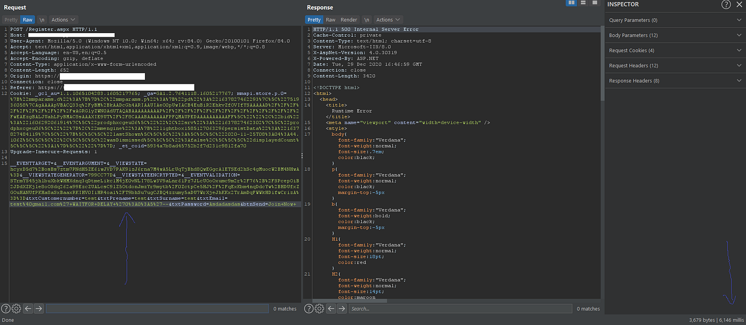The width and height of the screenshot is (746, 325).
Task: Click the Request pane help icon
Action: (6, 308)
